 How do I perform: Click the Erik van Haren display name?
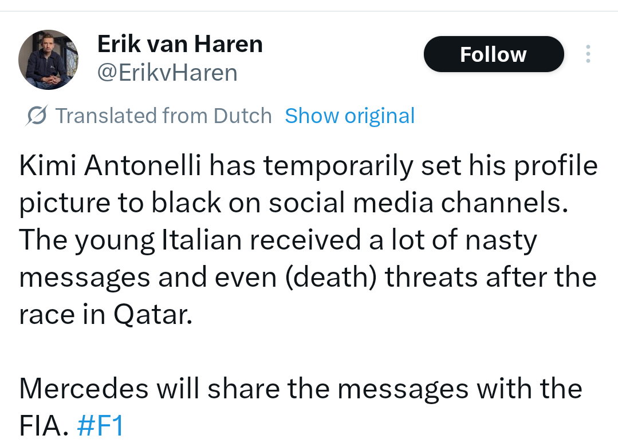click(x=180, y=44)
